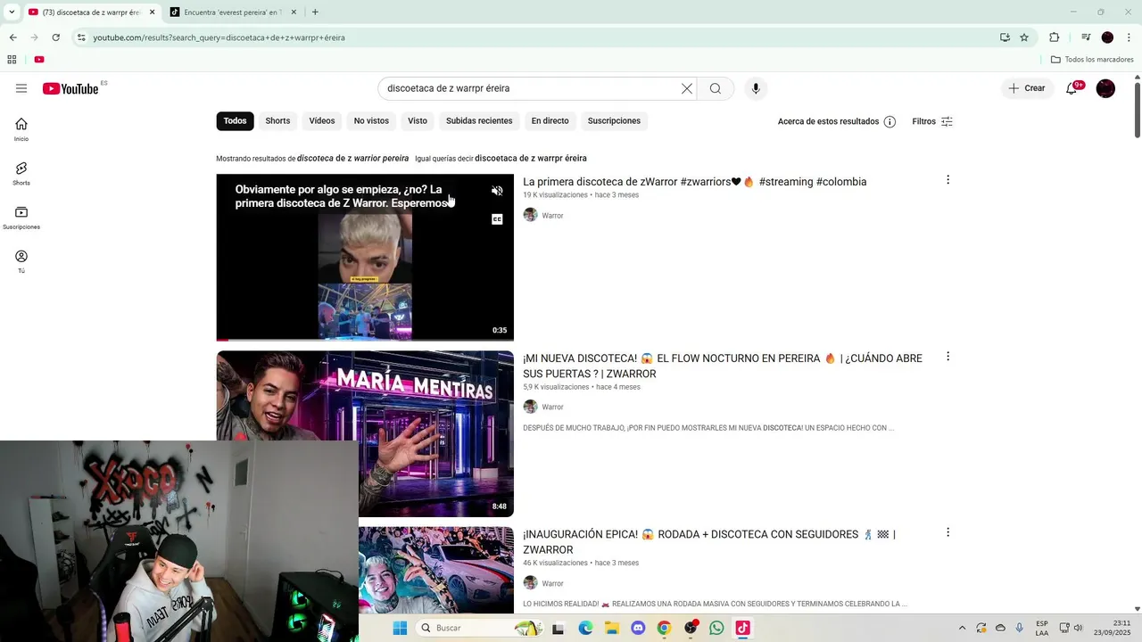1142x642 pixels.
Task: Open the INAUGURACIÓN EPICA video title
Action: coord(709,541)
